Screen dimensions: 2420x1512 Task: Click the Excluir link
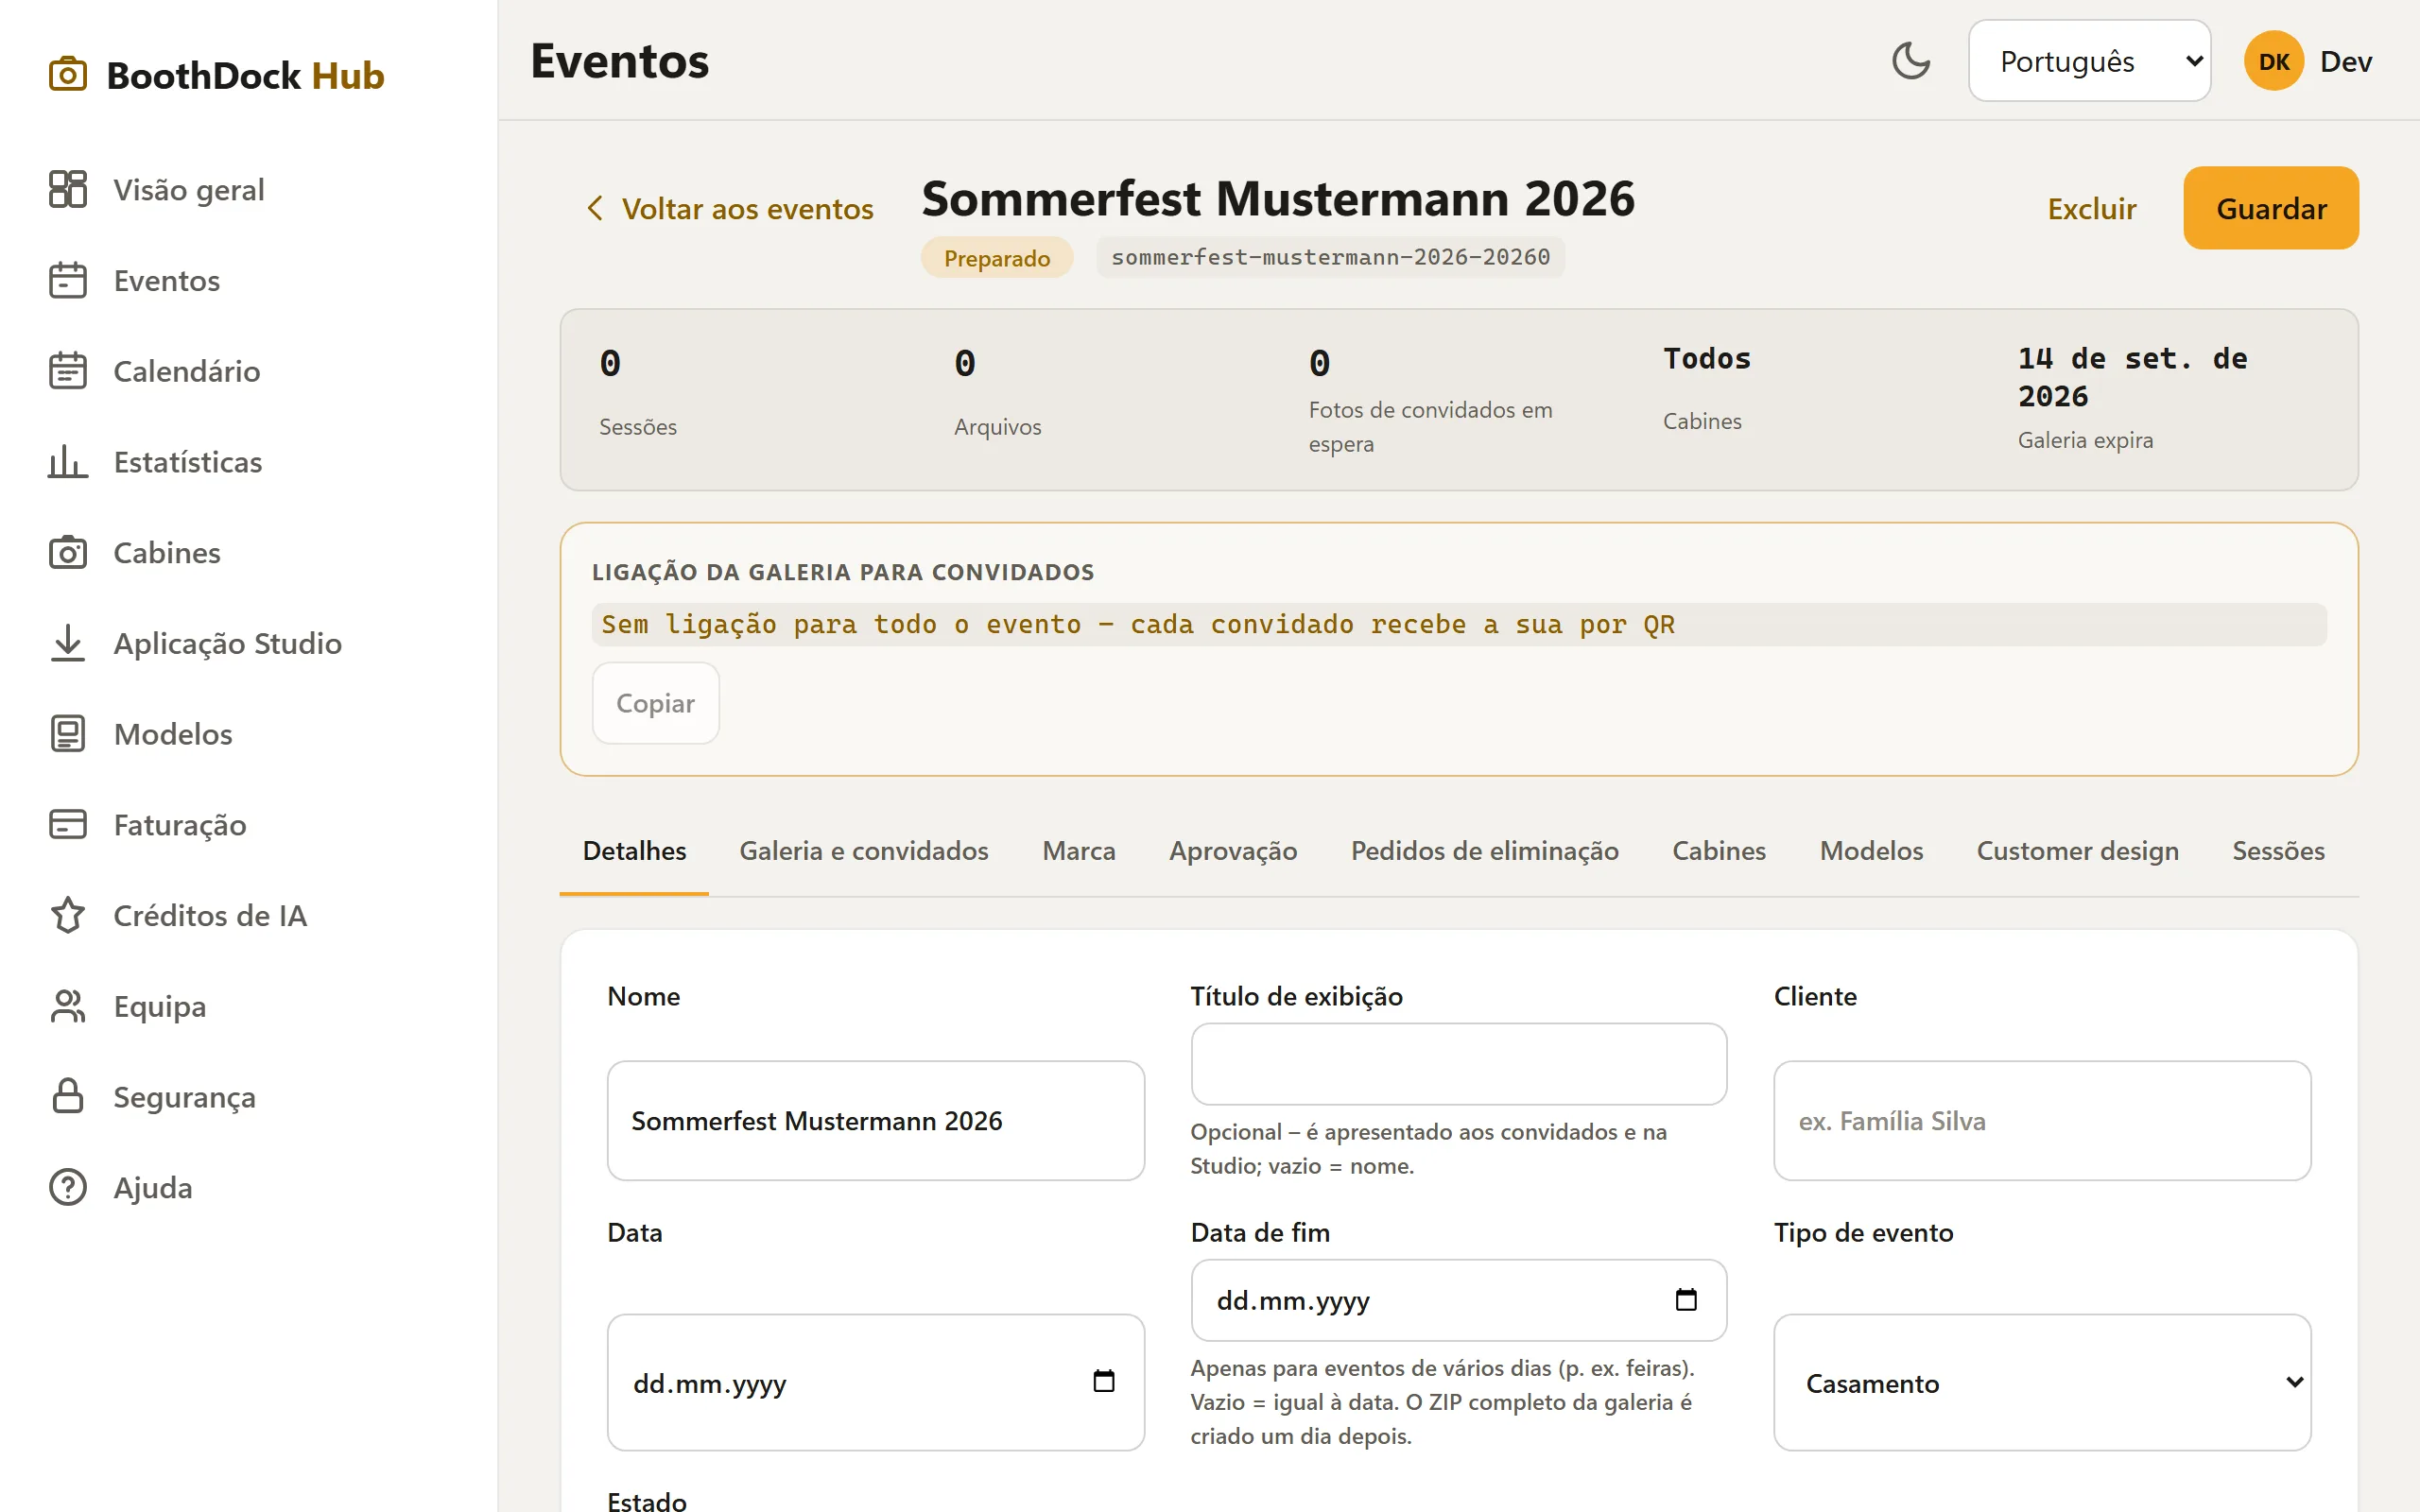(2091, 208)
